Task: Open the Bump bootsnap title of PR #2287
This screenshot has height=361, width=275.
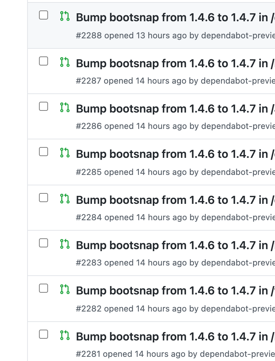Action: click(175, 63)
